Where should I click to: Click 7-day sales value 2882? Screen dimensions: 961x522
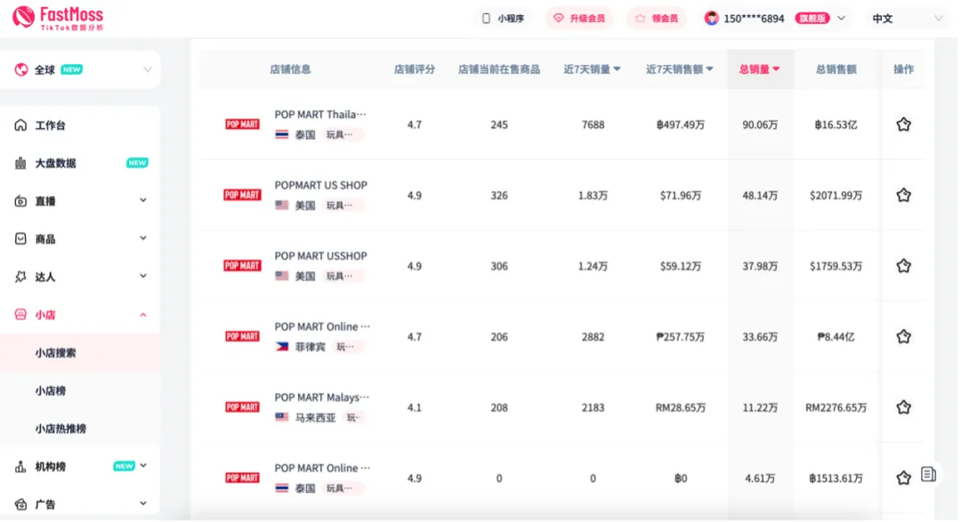click(593, 337)
